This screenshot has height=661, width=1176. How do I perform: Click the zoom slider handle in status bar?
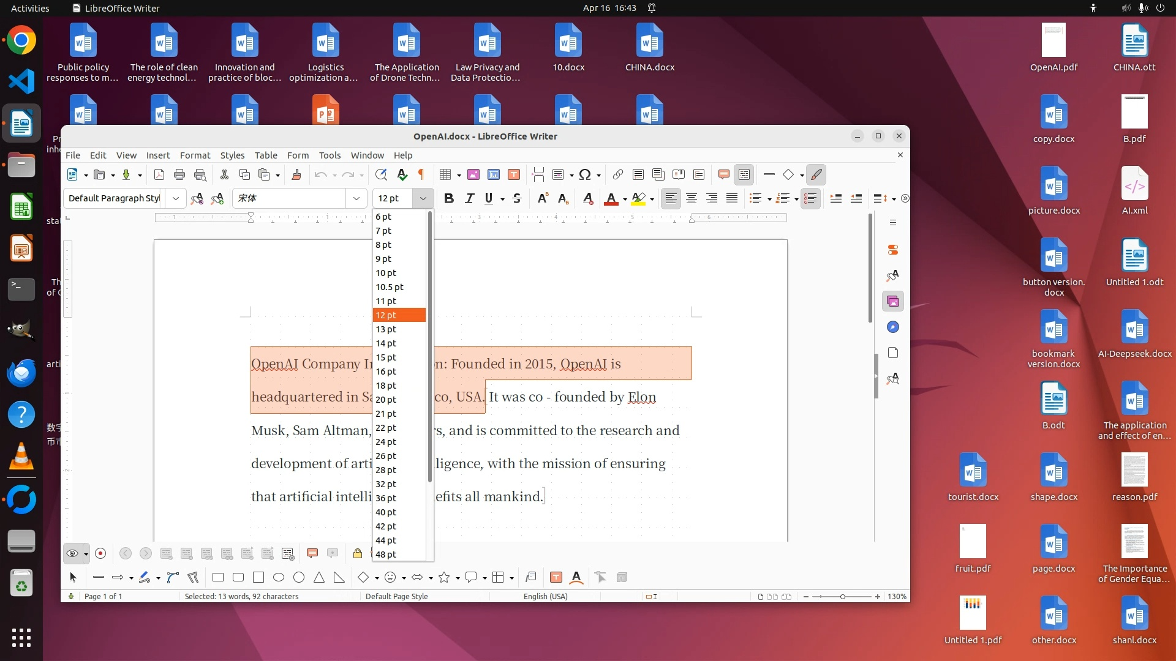843,597
